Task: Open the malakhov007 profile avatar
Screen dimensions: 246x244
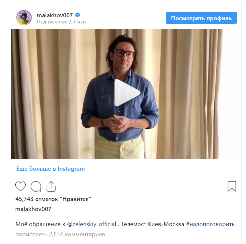Action: [24, 18]
